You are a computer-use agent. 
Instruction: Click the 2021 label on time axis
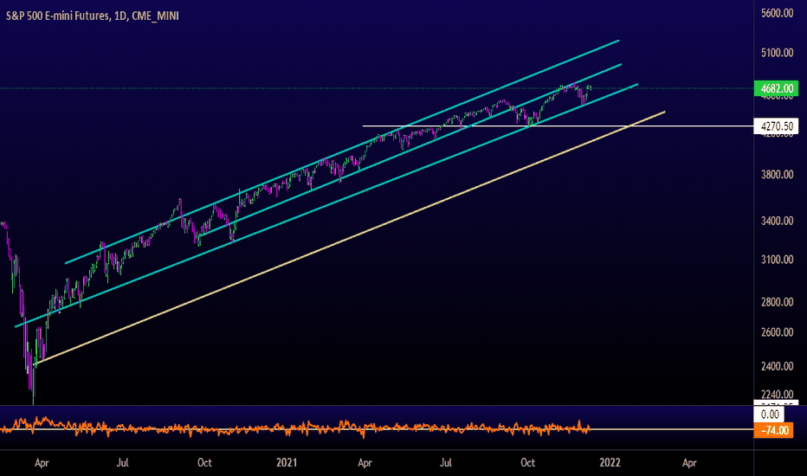[286, 463]
